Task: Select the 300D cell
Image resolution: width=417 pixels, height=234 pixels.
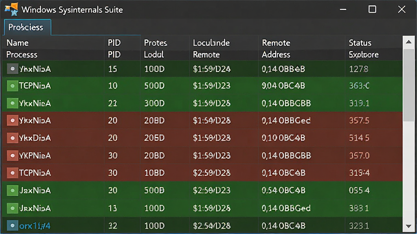Action: click(x=154, y=103)
